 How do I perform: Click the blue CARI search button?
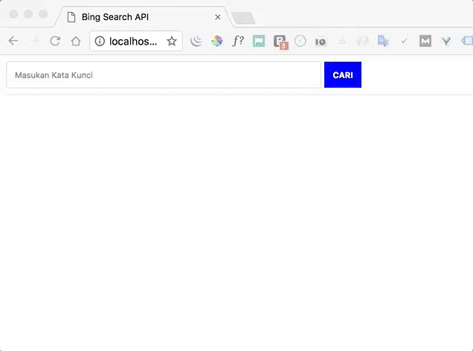click(x=343, y=75)
